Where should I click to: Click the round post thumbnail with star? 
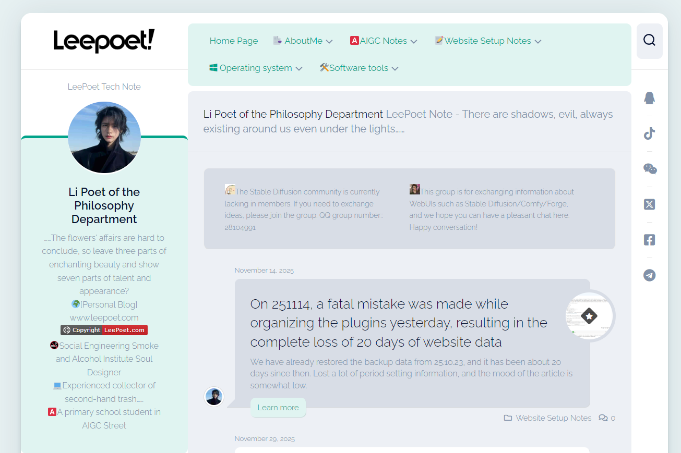(x=589, y=316)
